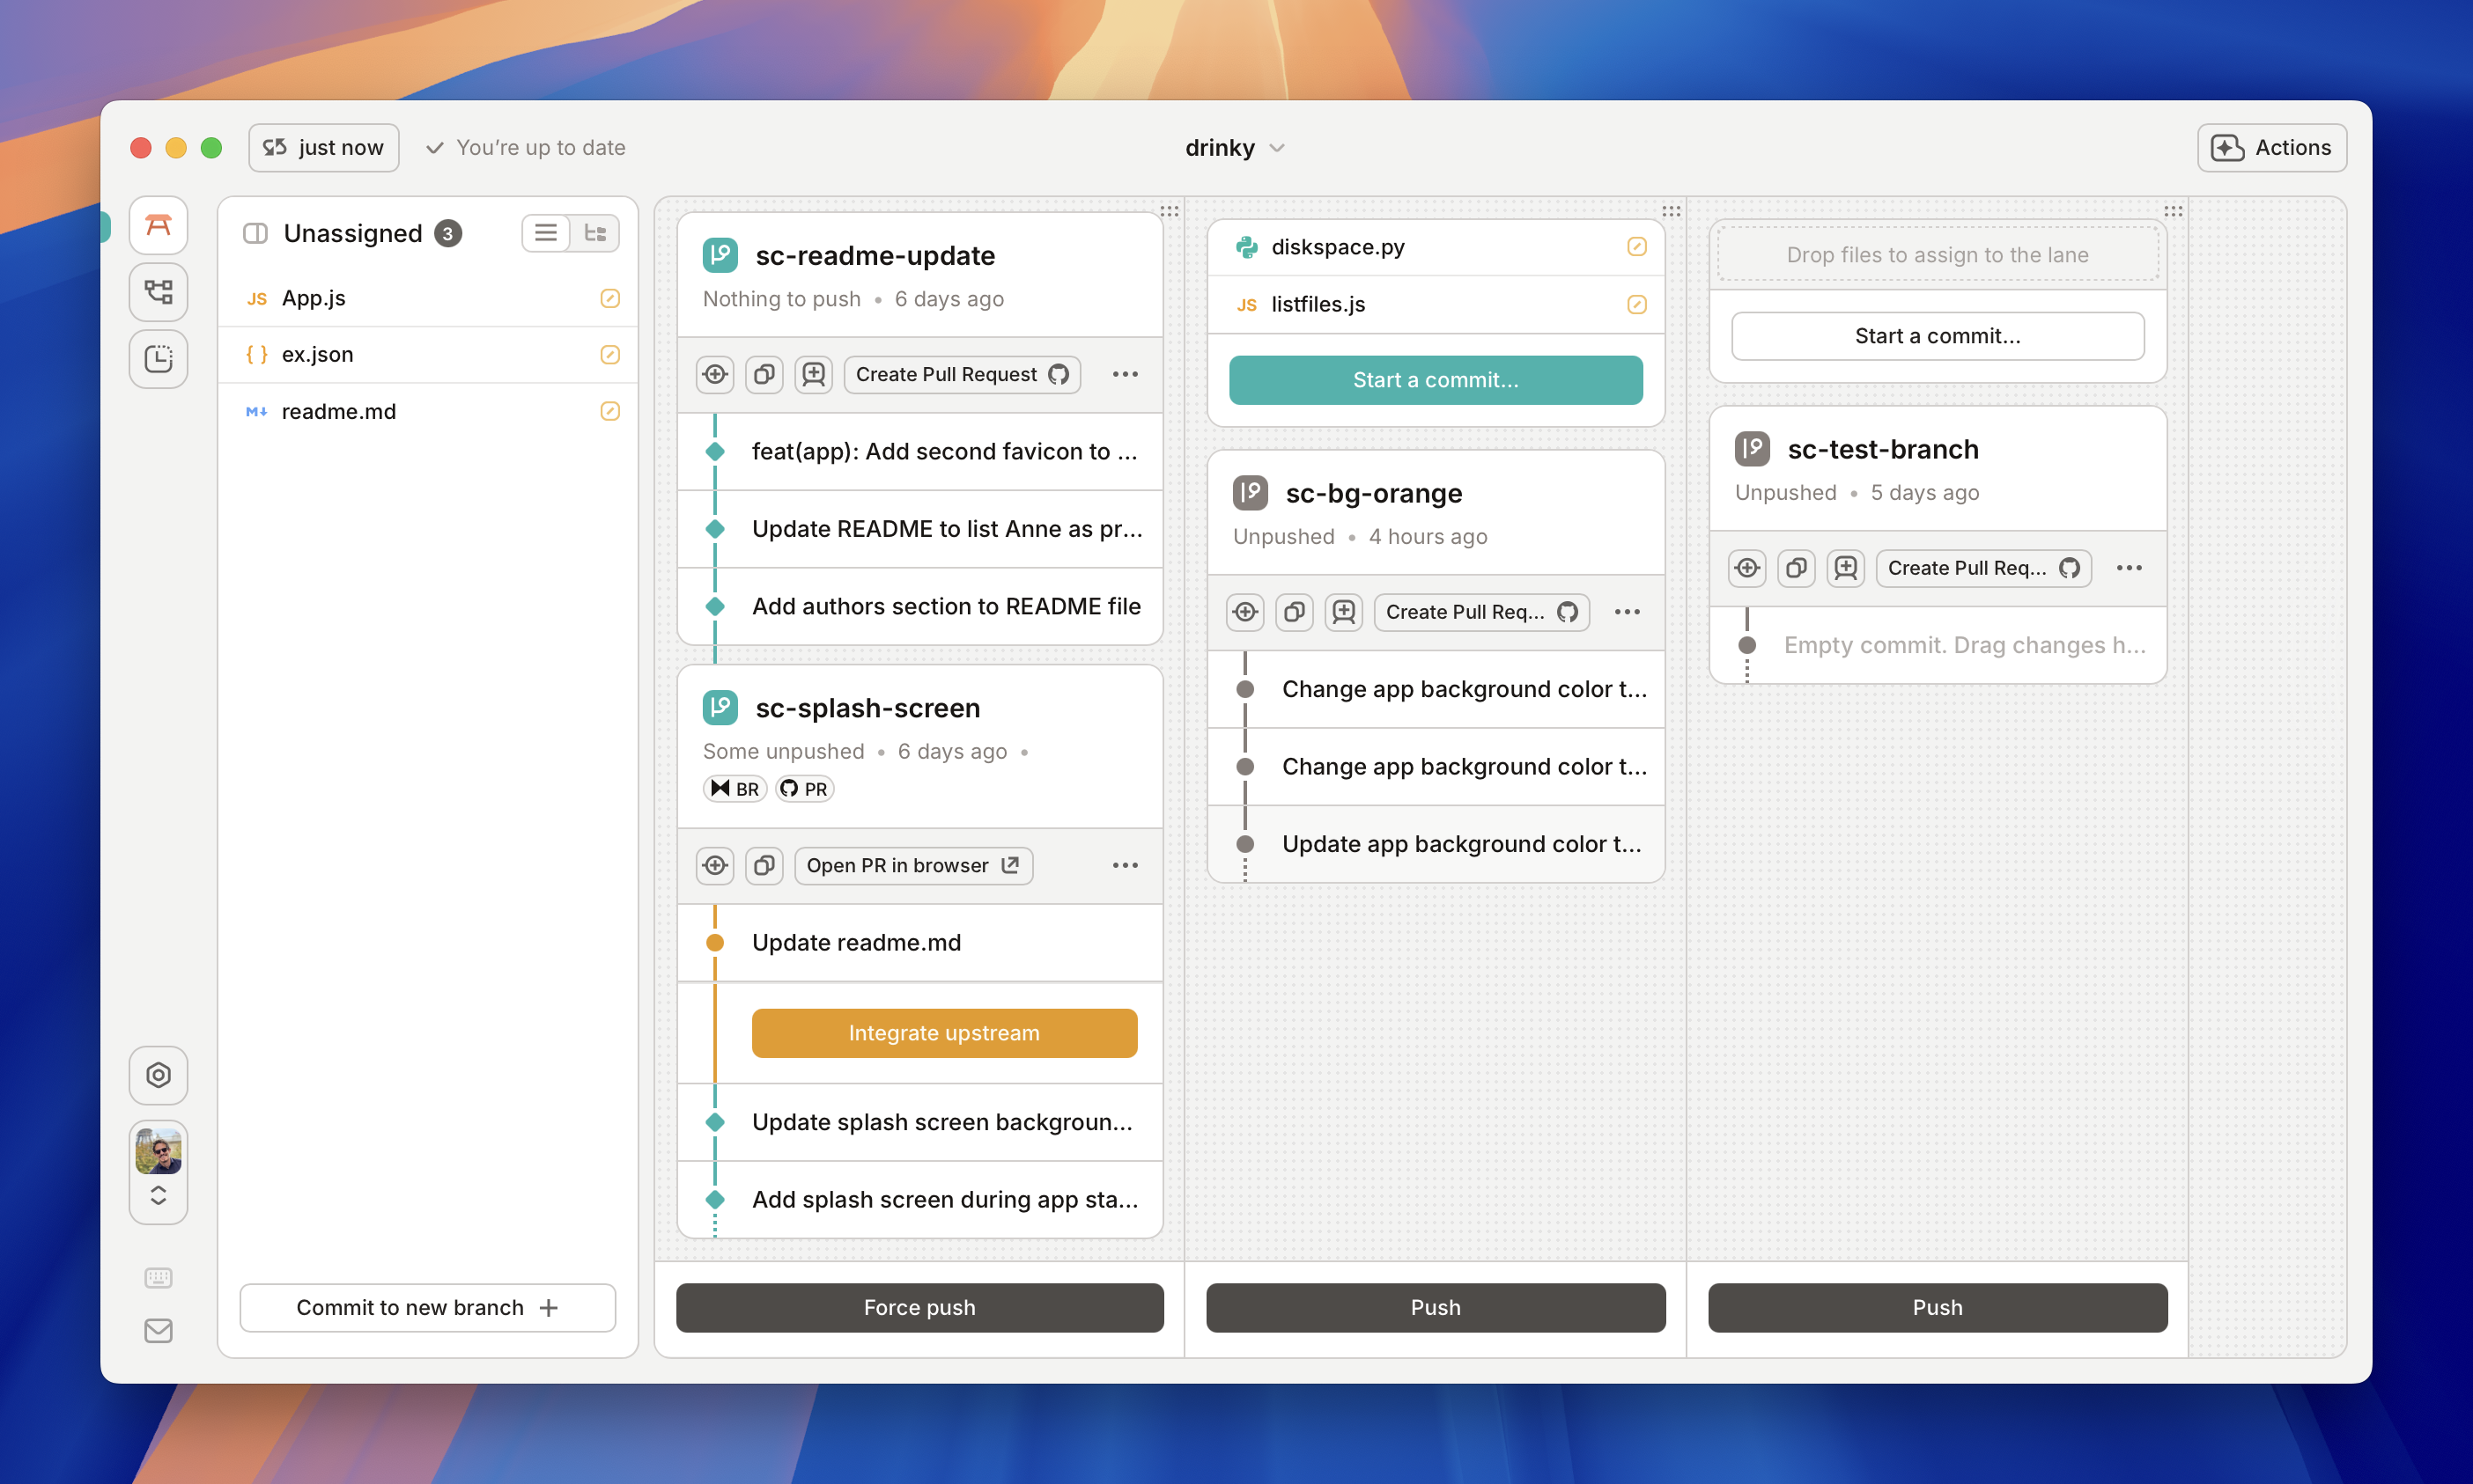
Task: Switch the Unassigned panel to list view
Action: point(545,232)
